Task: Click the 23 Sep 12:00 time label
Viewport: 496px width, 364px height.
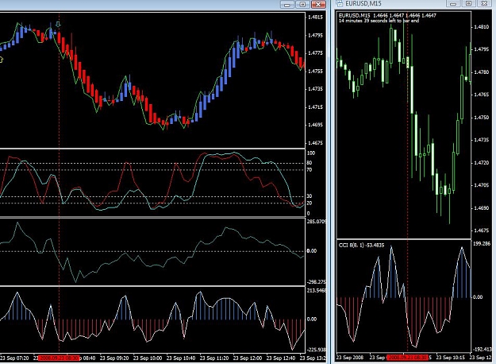Action: click(x=248, y=358)
